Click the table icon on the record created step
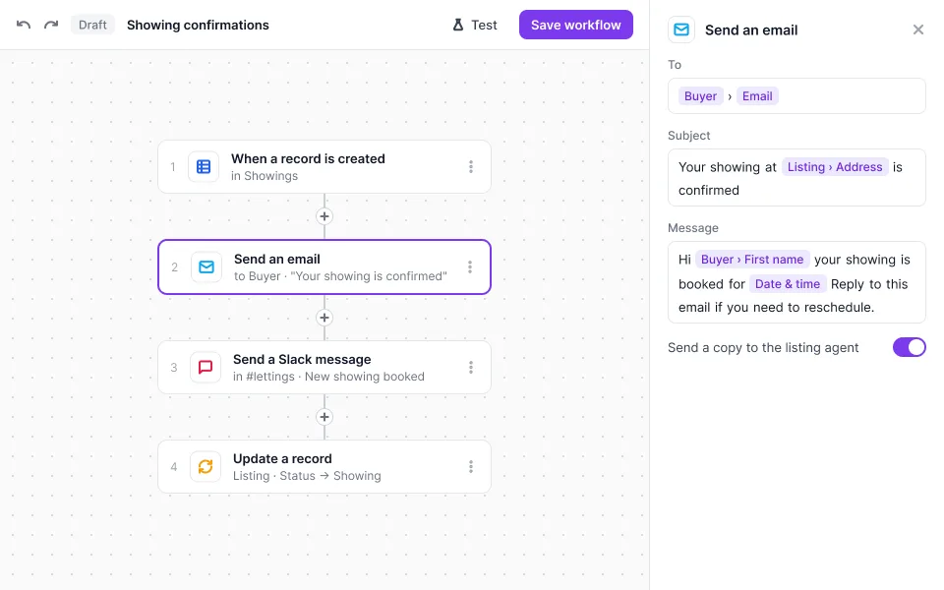 click(204, 167)
